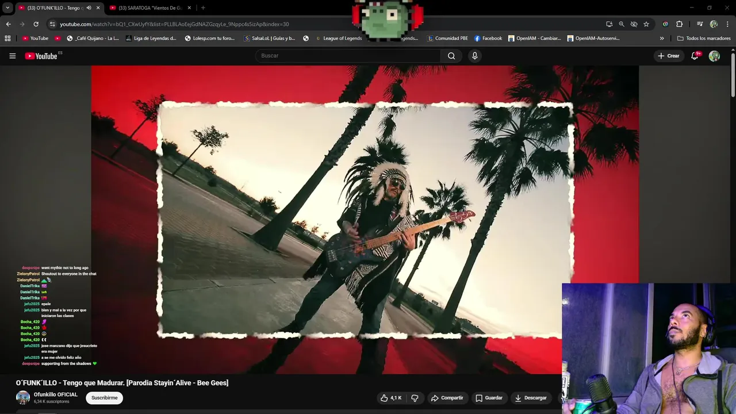Open the Comunidad PBE bookmark
736x414 pixels.
[447, 39]
